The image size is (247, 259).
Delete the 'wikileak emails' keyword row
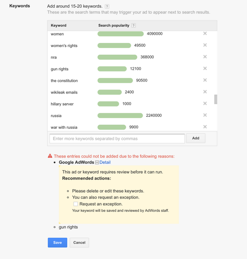tap(205, 92)
